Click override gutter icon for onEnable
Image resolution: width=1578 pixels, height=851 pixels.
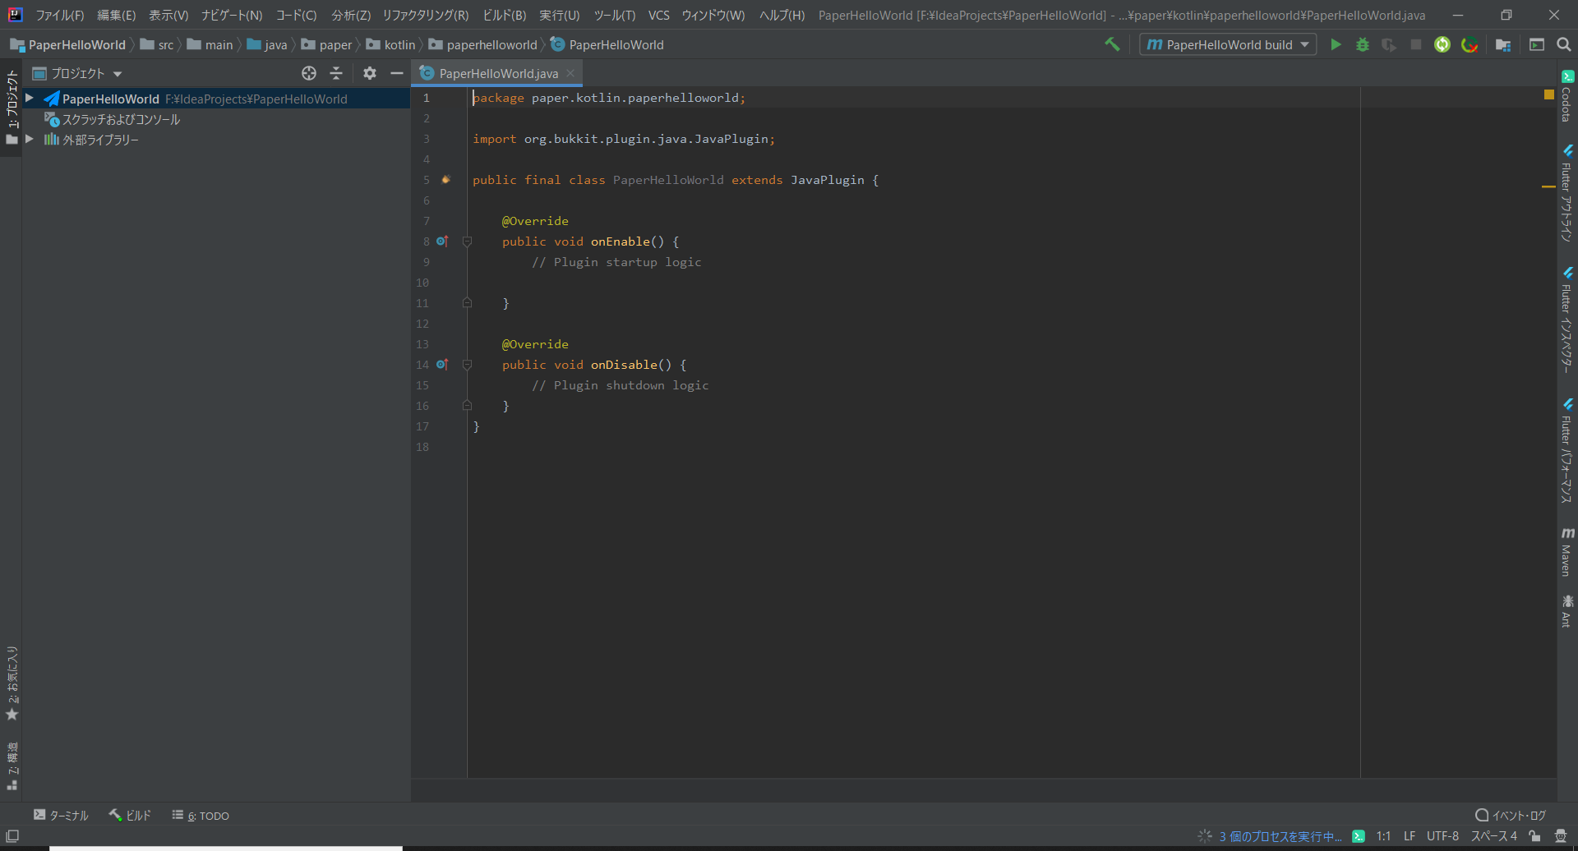click(442, 241)
